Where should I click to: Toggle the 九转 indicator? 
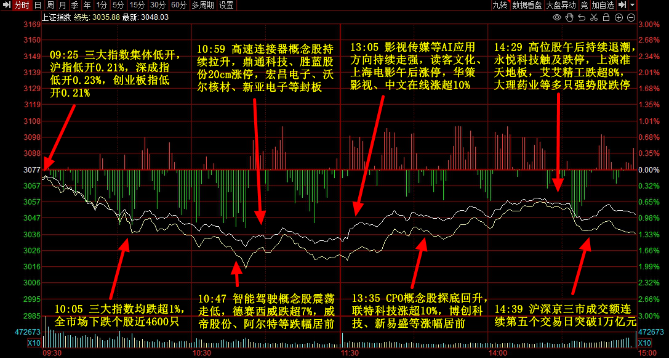(500, 5)
